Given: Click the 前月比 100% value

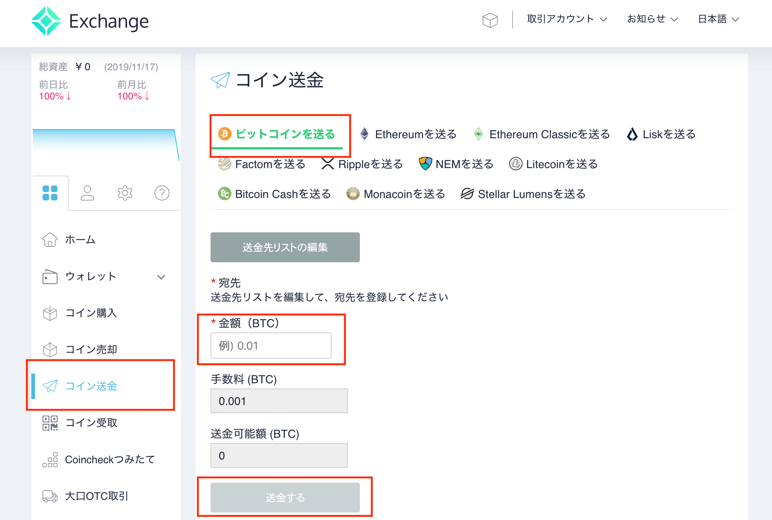Looking at the screenshot, I should [133, 96].
